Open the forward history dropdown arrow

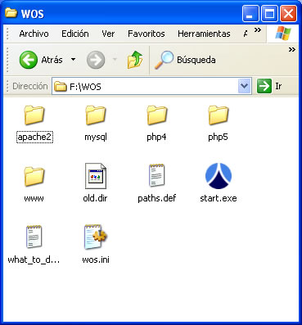[x=115, y=59]
